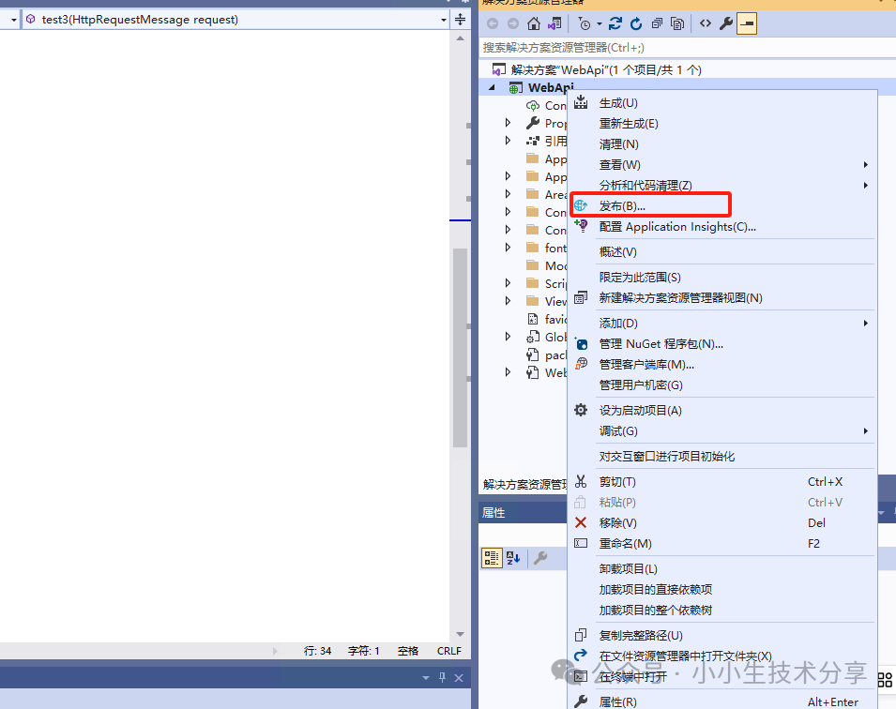Screen dimensions: 896x709
Task: Collapse all nodes in Solution Explorer
Action: point(657,23)
